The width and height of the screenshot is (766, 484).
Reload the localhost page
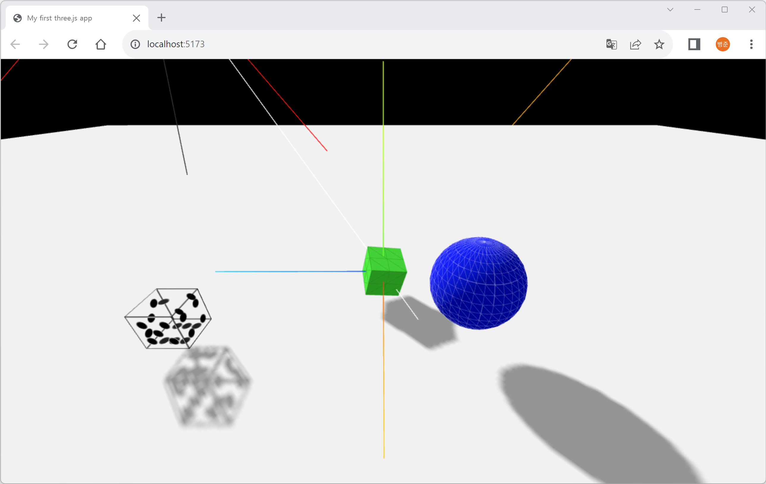[x=72, y=44]
